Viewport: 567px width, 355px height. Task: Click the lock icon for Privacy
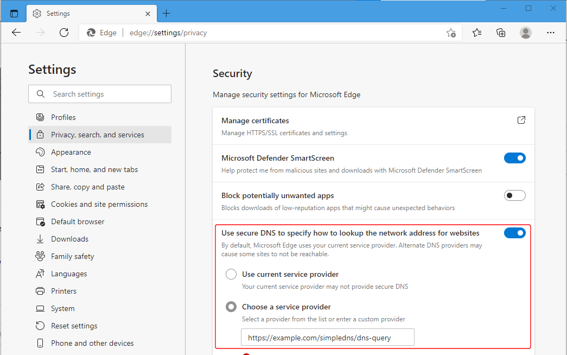tap(40, 135)
